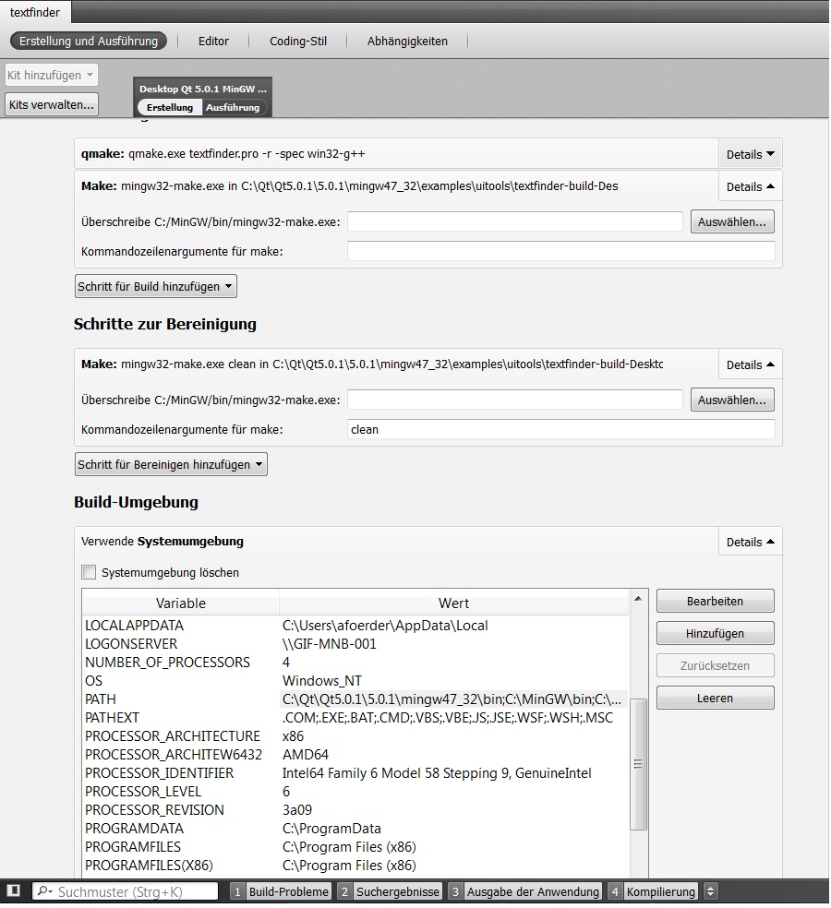Image resolution: width=831 pixels, height=908 pixels.
Task: Click the environment table scrollbar handle
Action: (638, 764)
